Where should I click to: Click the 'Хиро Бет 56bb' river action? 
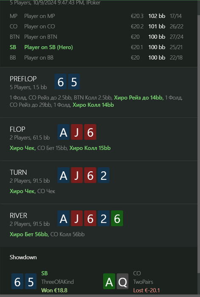(29, 235)
